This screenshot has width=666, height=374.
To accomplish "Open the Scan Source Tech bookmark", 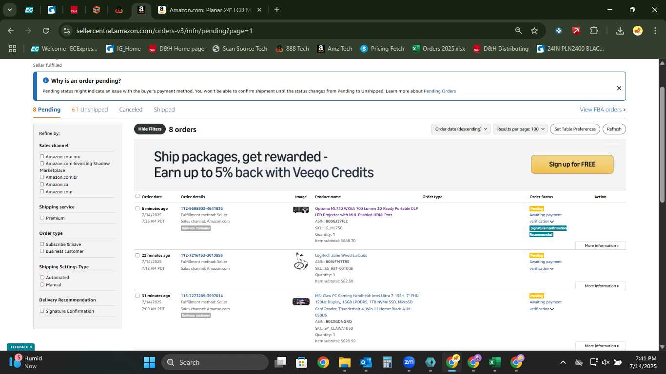I will 240,49.
